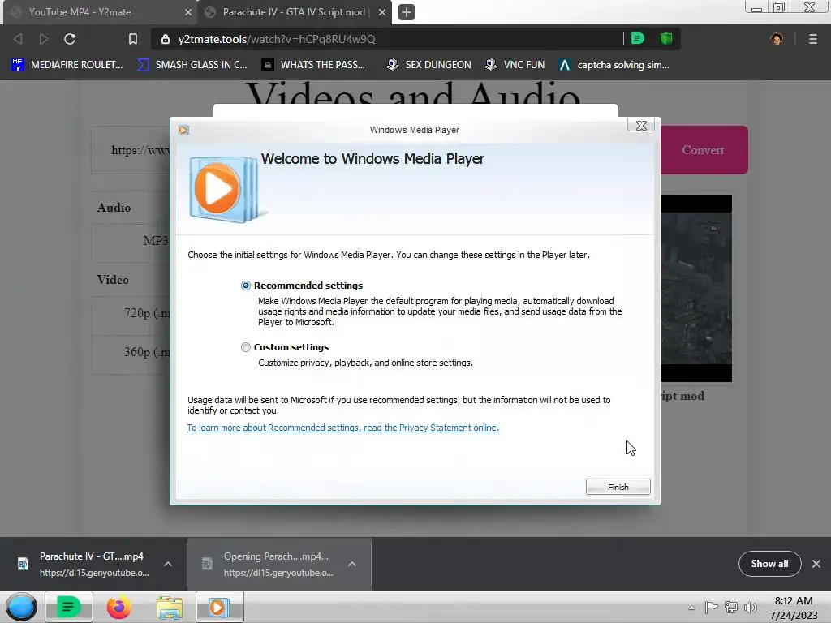This screenshot has width=831, height=623.
Task: Click the volume speaker tray icon
Action: click(751, 608)
